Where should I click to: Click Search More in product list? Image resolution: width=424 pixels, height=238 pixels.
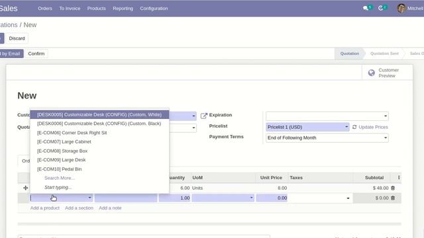coord(60,178)
